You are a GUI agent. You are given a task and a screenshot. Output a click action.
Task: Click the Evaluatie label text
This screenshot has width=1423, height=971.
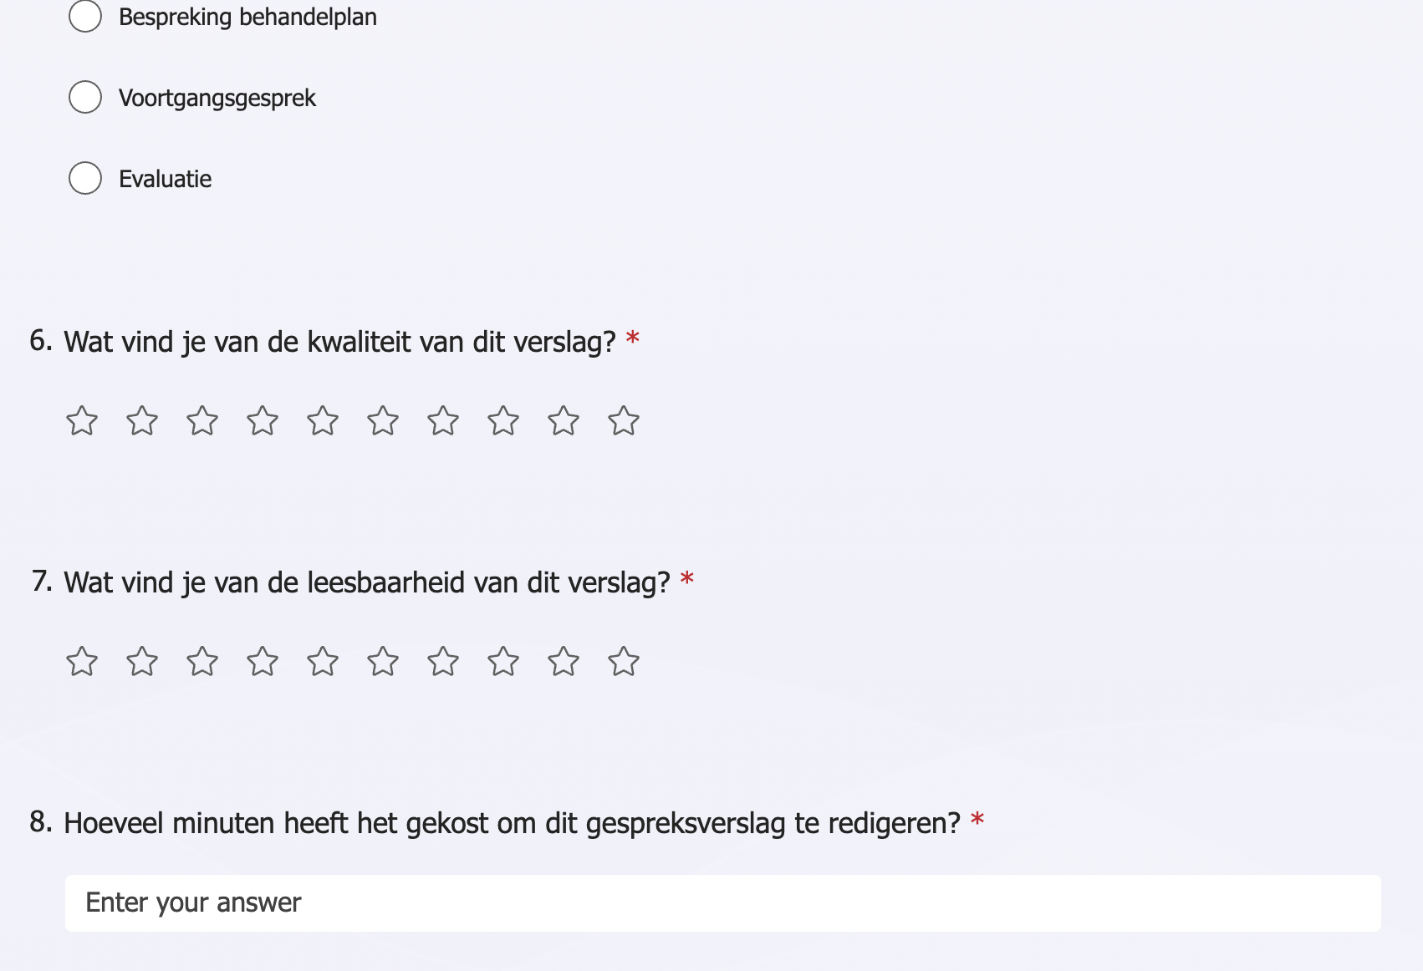click(x=165, y=178)
